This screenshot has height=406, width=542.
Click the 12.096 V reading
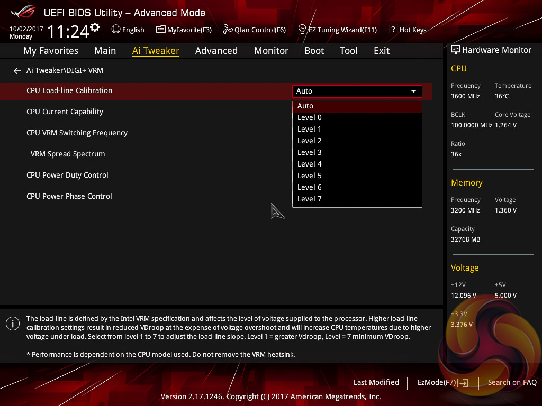point(464,296)
